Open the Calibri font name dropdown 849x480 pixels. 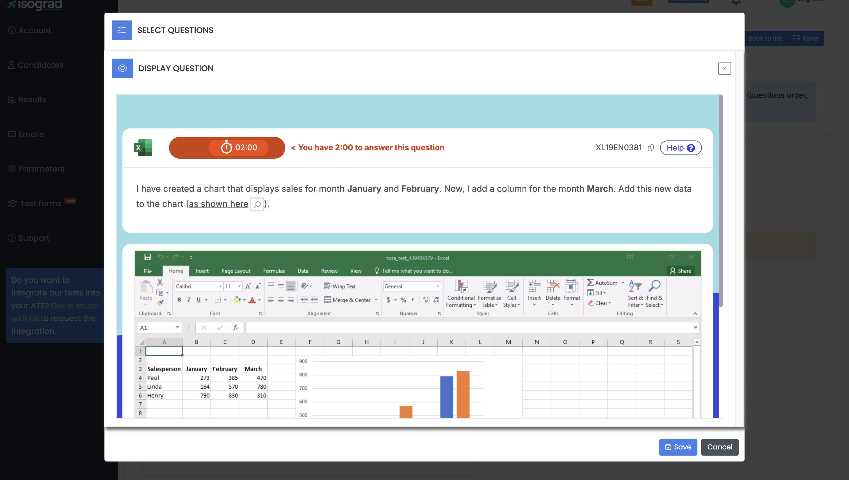pyautogui.click(x=220, y=286)
